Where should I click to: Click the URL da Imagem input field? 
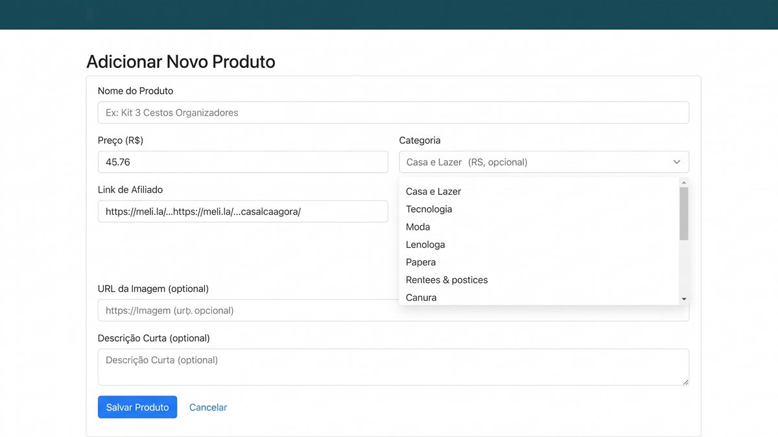(x=393, y=310)
